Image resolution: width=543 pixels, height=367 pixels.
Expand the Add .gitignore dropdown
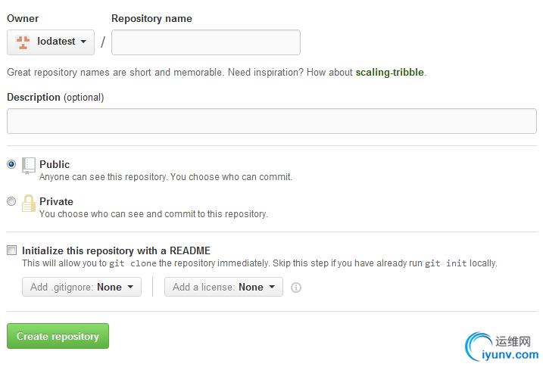(82, 287)
